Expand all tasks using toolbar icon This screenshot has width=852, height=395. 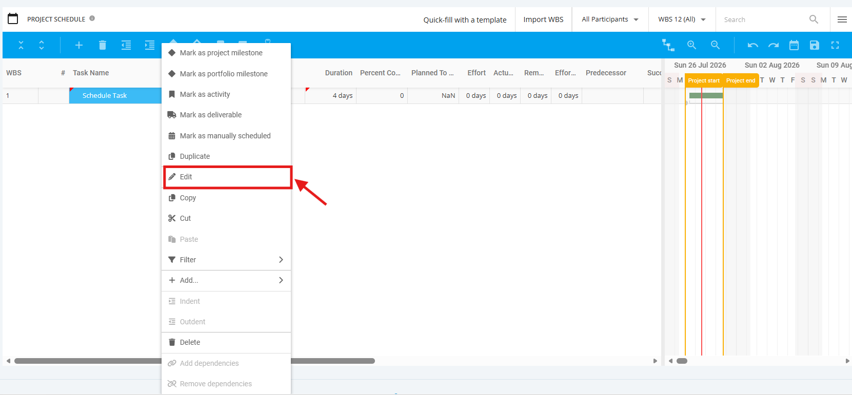(42, 45)
